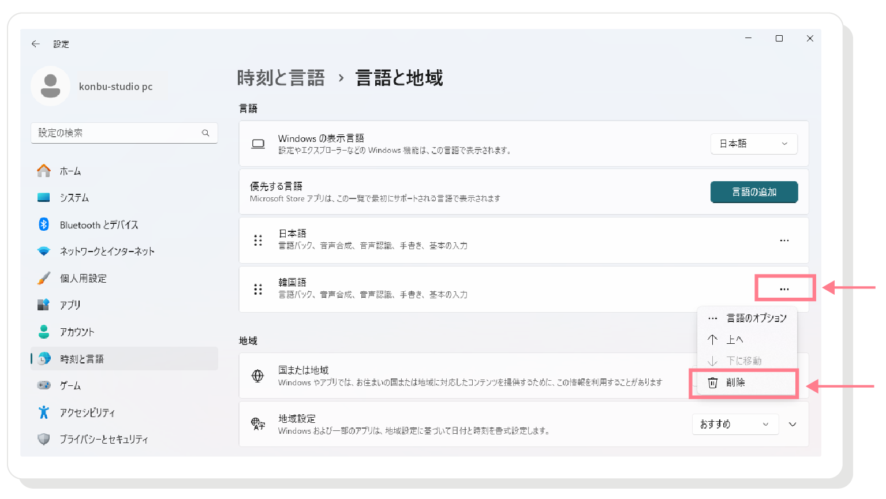Image resolution: width=886 pixels, height=499 pixels.
Task: Click the back arrow at top left
Action: (x=36, y=44)
